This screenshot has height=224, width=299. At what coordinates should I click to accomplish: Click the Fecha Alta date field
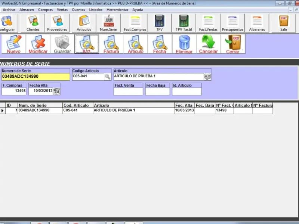41,91
